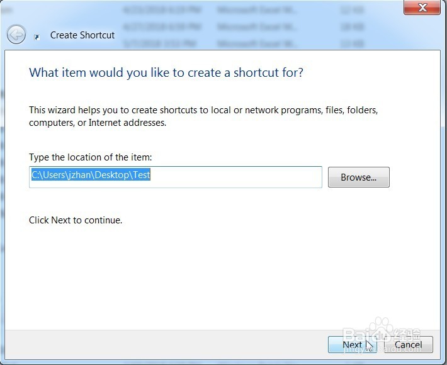Click the 'Create Shortcut' window title
Image resolution: width=447 pixels, height=365 pixels.
point(82,35)
